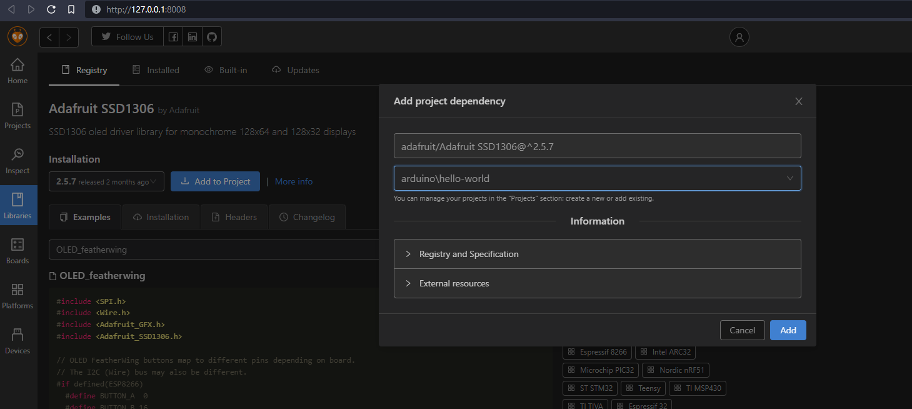Click the browser address bar URL
Screen dimensions: 912x409
[146, 9]
